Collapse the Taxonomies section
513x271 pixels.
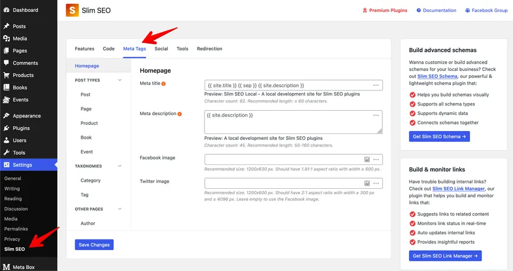120,166
